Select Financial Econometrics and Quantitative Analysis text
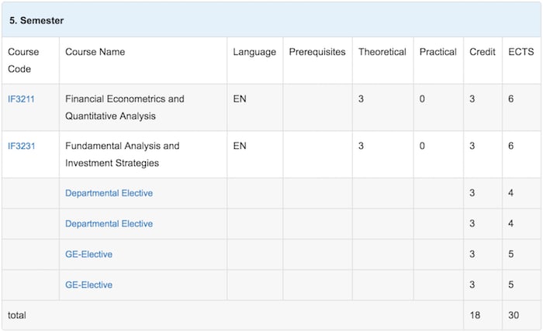The image size is (543, 332). coord(125,107)
